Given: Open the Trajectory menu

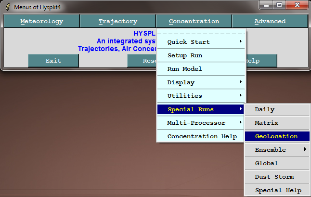Looking at the screenshot, I should (118, 21).
